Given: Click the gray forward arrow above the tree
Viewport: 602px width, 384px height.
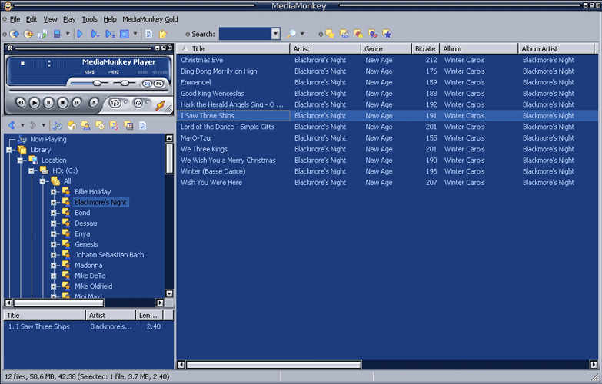Looking at the screenshot, I should coord(33,125).
